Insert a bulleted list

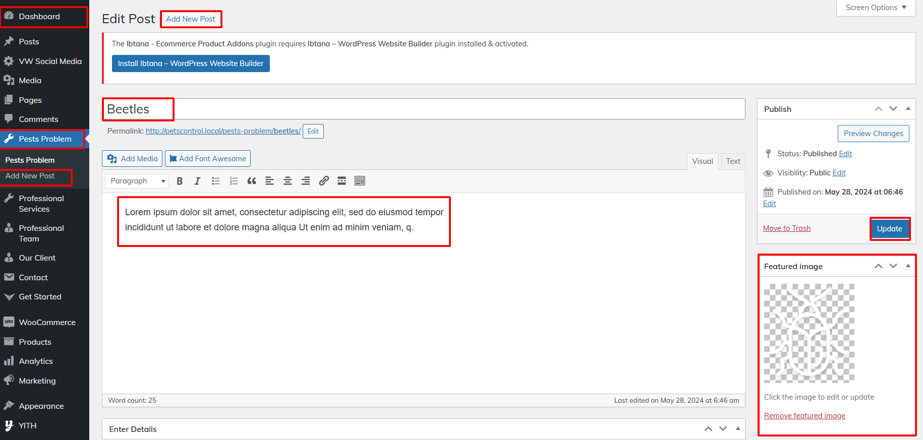pos(216,181)
